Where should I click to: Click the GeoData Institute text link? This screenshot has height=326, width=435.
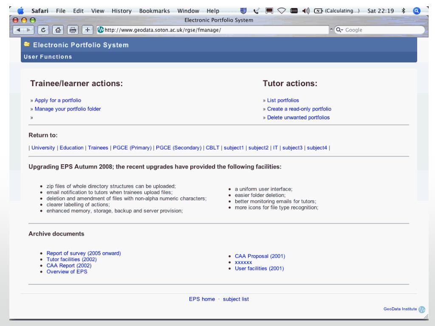[x=400, y=309]
